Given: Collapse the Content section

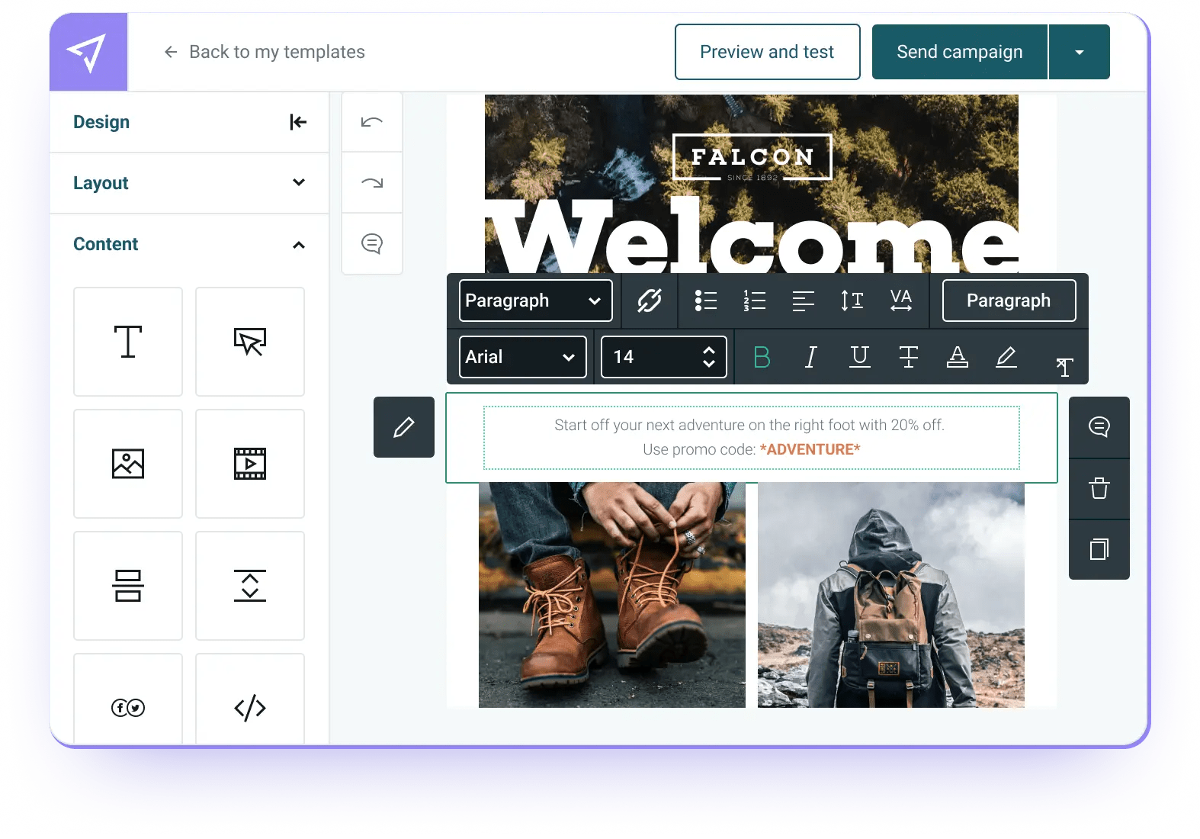Looking at the screenshot, I should 189,244.
